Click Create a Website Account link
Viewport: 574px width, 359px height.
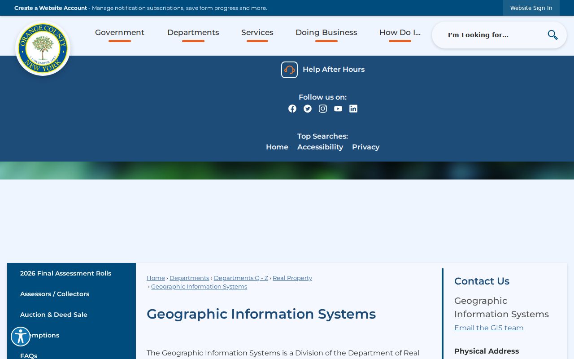[x=51, y=8]
